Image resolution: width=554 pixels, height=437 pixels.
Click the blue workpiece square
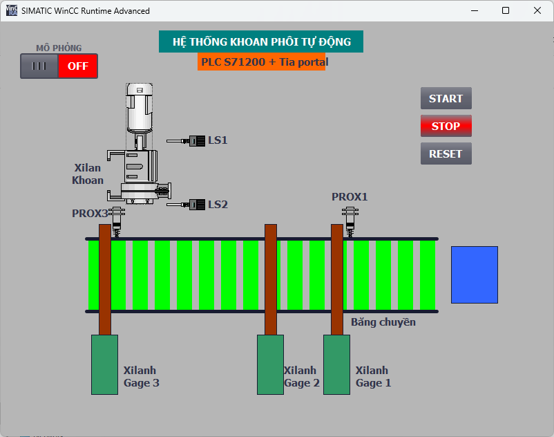(475, 275)
